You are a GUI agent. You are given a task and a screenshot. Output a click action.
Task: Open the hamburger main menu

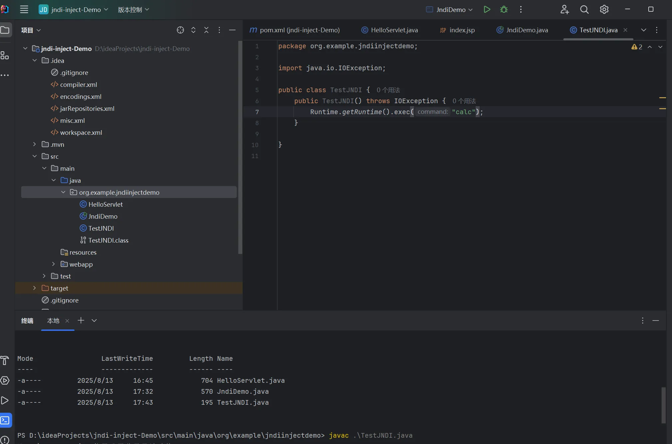(24, 9)
